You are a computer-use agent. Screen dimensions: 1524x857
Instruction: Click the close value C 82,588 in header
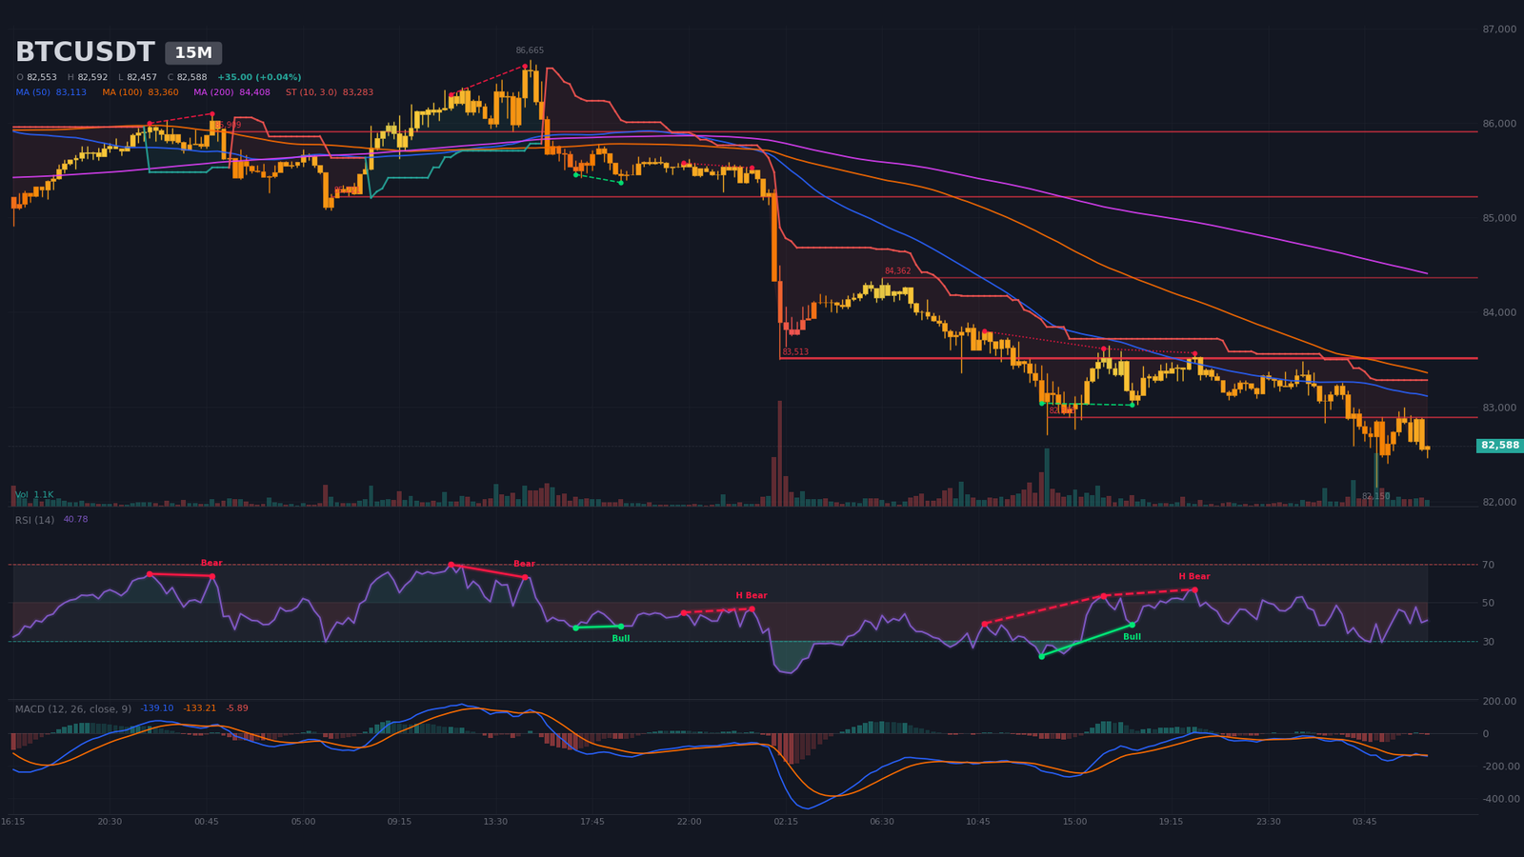188,77
